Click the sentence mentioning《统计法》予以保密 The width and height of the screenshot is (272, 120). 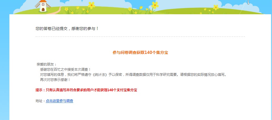tap(133, 75)
